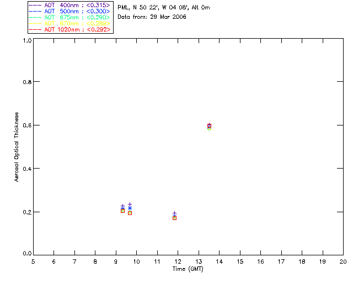The width and height of the screenshot is (353, 283).
Task: Click the 0.0 y-axis tick label
Action: coord(27,254)
